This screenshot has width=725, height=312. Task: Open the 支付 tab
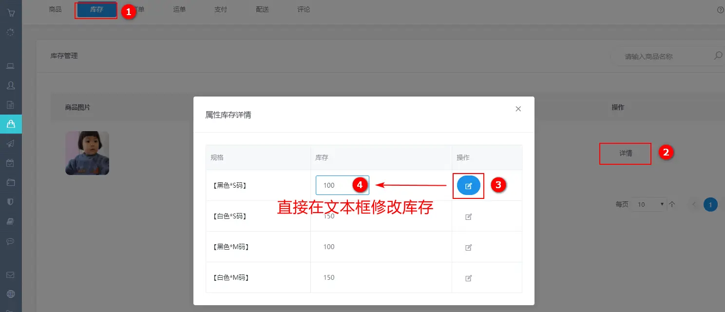221,9
